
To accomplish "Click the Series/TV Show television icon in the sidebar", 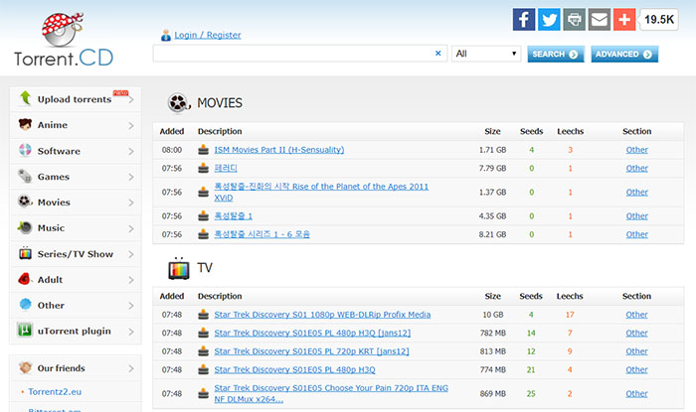I will [x=25, y=253].
